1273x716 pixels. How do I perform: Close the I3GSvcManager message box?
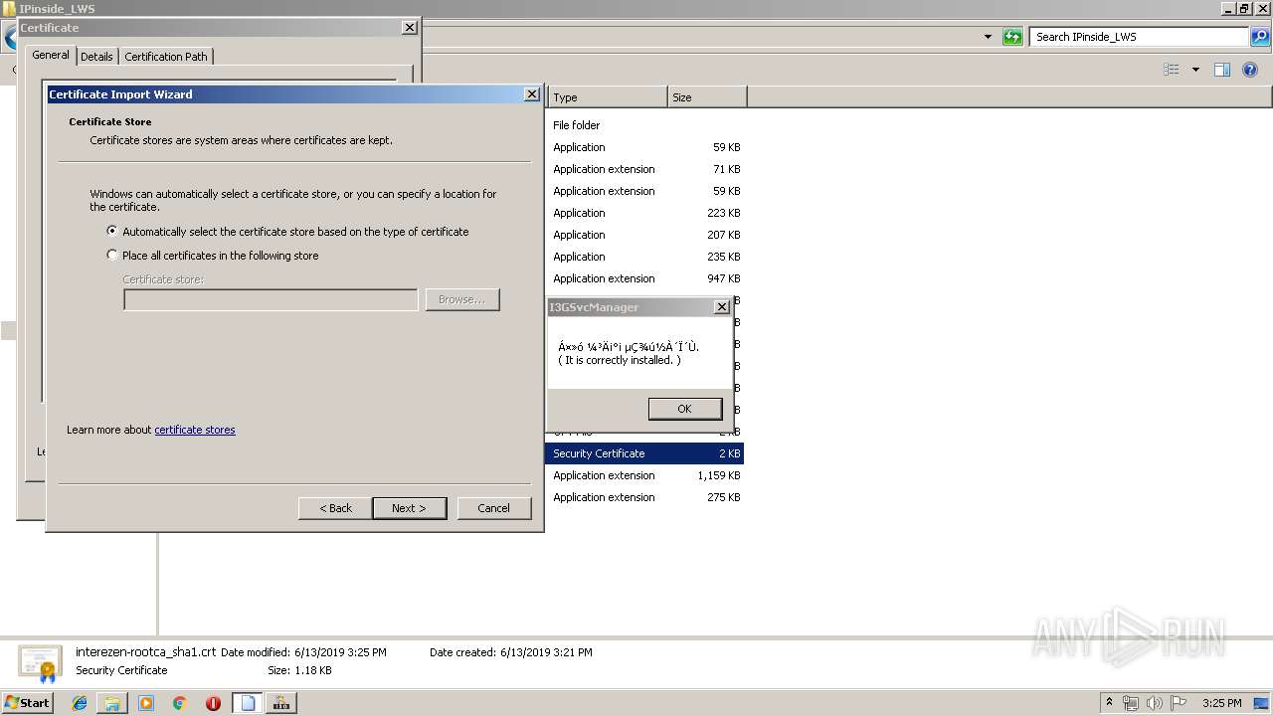(722, 307)
